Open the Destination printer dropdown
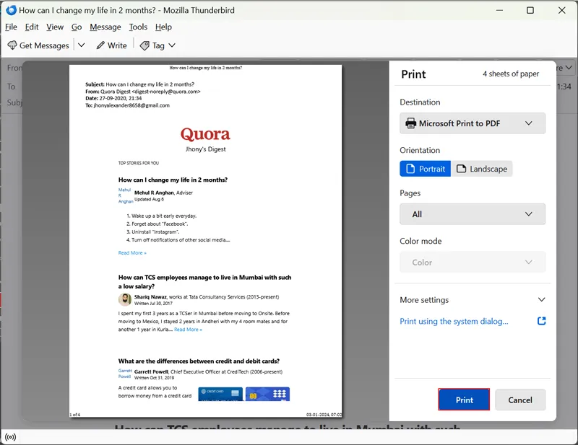The image size is (578, 445). [473, 123]
